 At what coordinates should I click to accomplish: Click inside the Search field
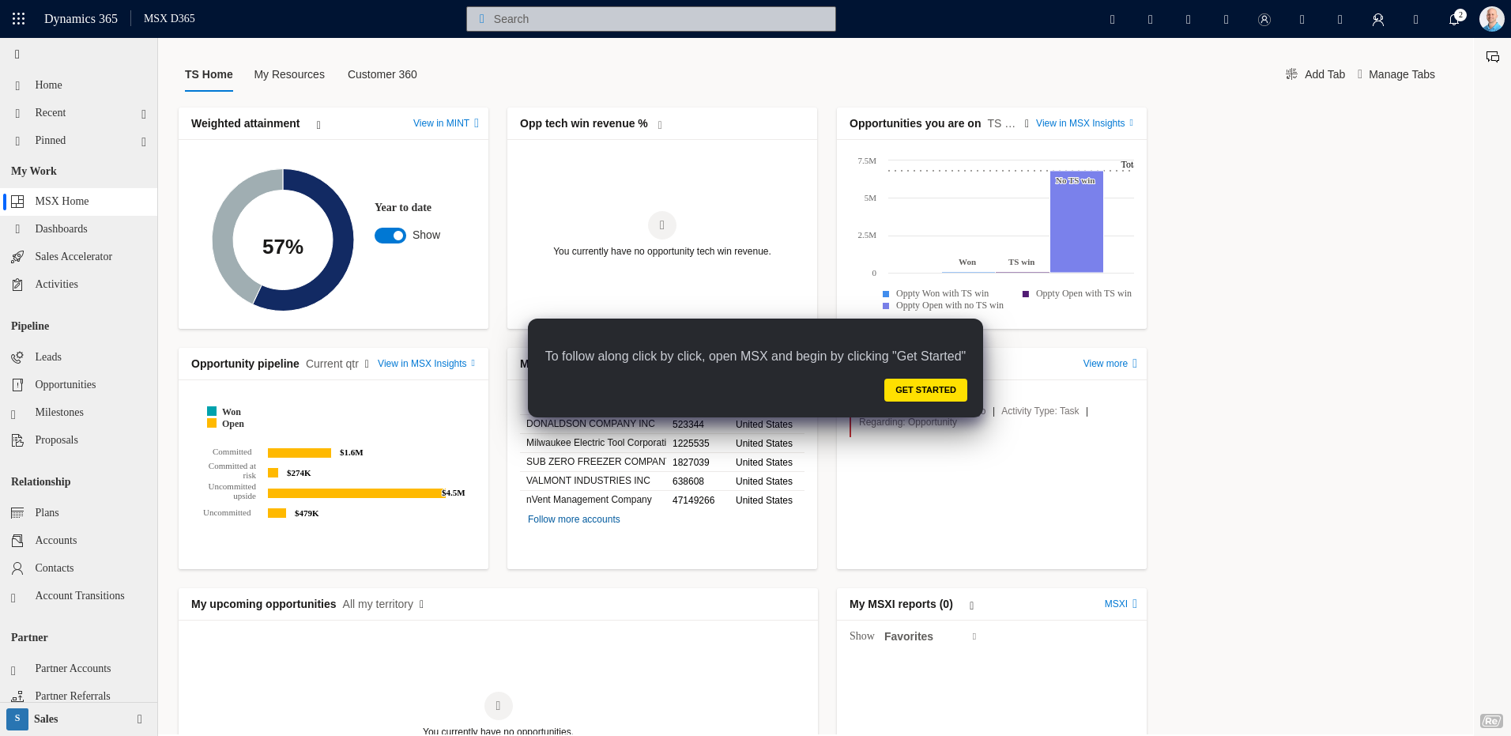[x=650, y=18]
